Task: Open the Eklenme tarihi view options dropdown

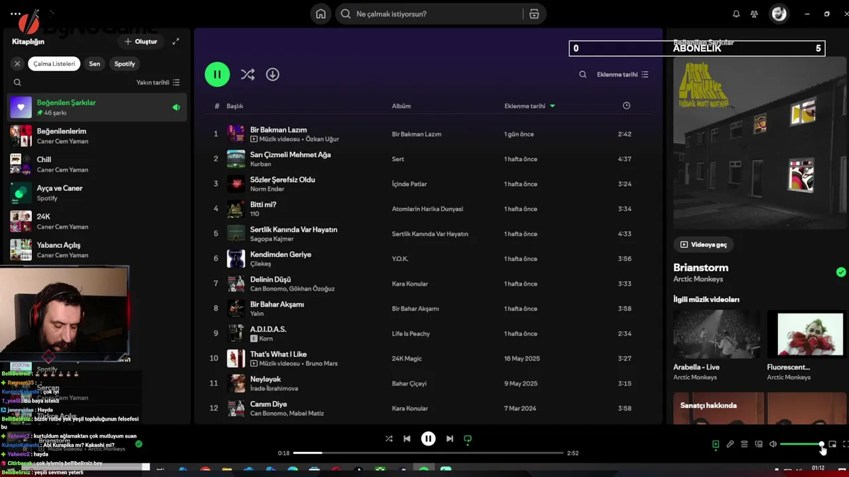Action: 623,75
